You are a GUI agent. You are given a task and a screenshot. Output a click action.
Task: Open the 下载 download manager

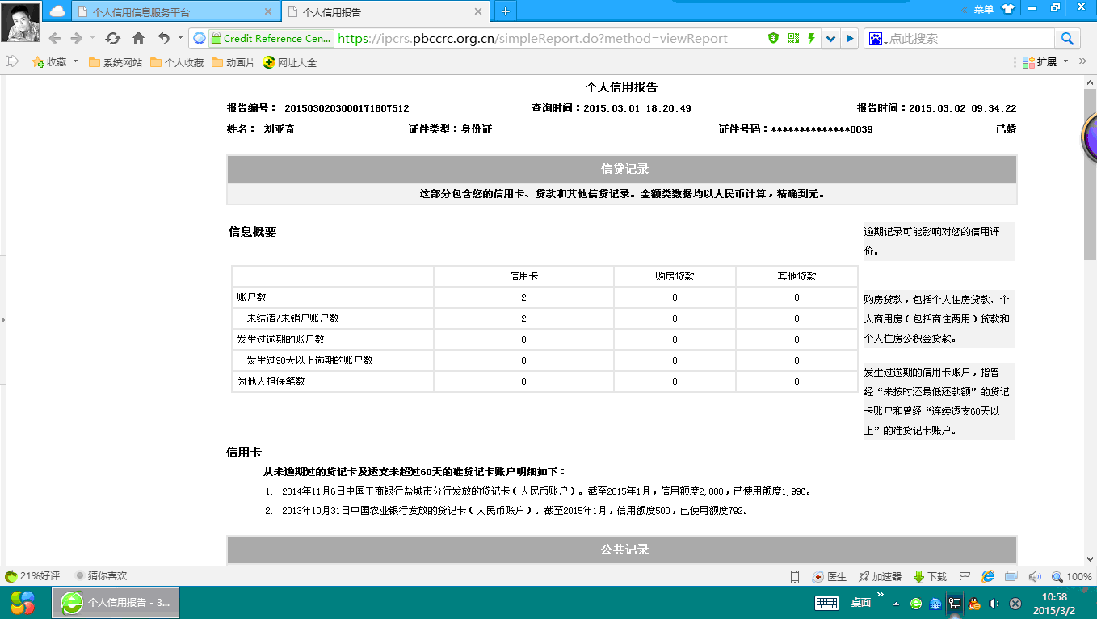(x=930, y=576)
